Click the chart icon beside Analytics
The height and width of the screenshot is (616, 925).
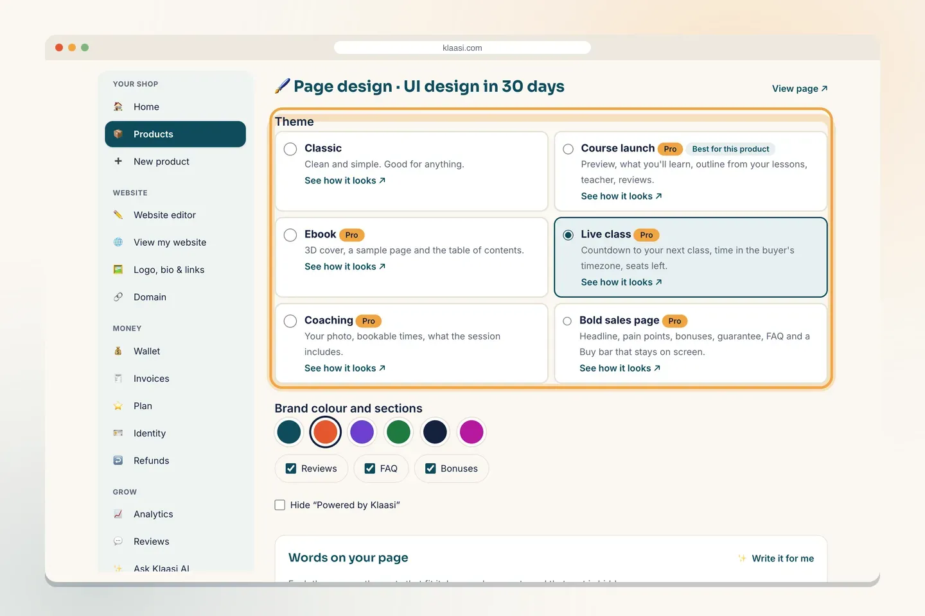(118, 514)
